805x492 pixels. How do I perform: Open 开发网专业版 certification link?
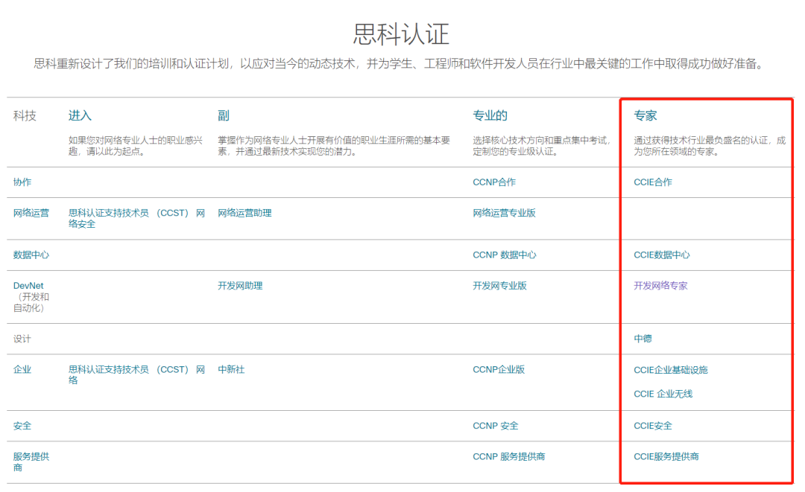coord(499,286)
